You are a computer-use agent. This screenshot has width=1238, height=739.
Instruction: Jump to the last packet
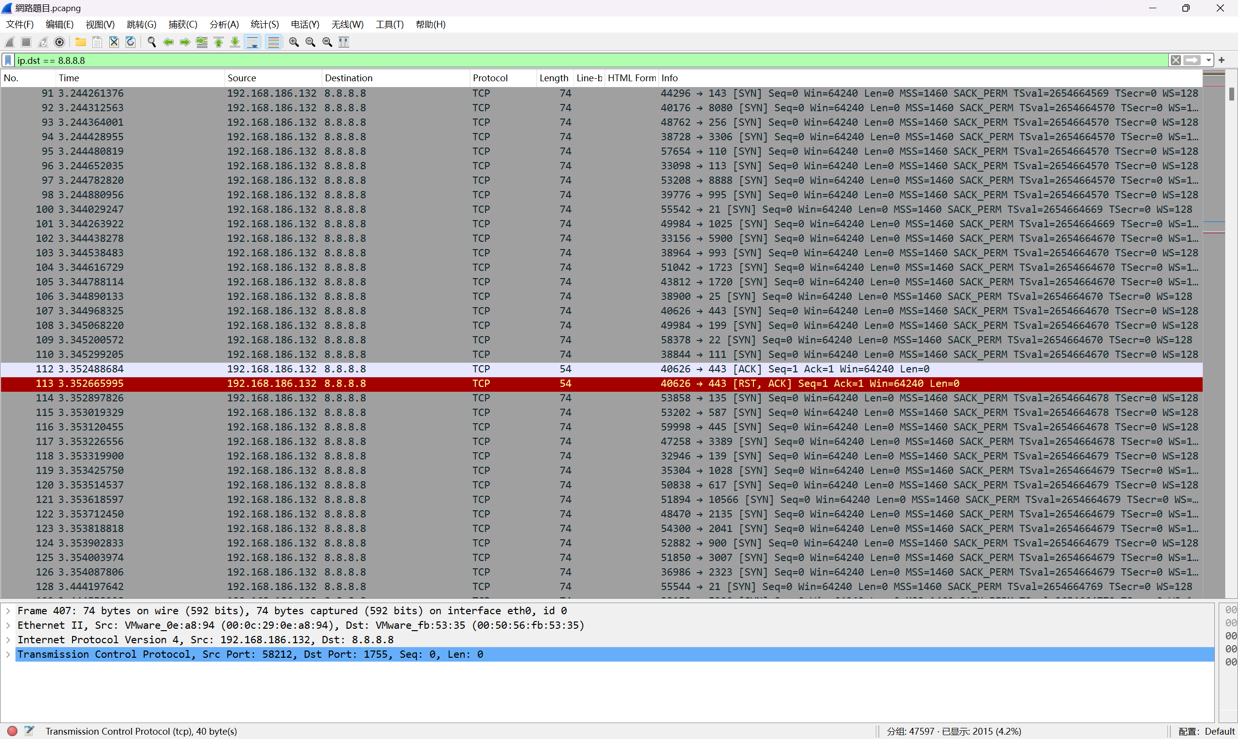pyautogui.click(x=235, y=43)
